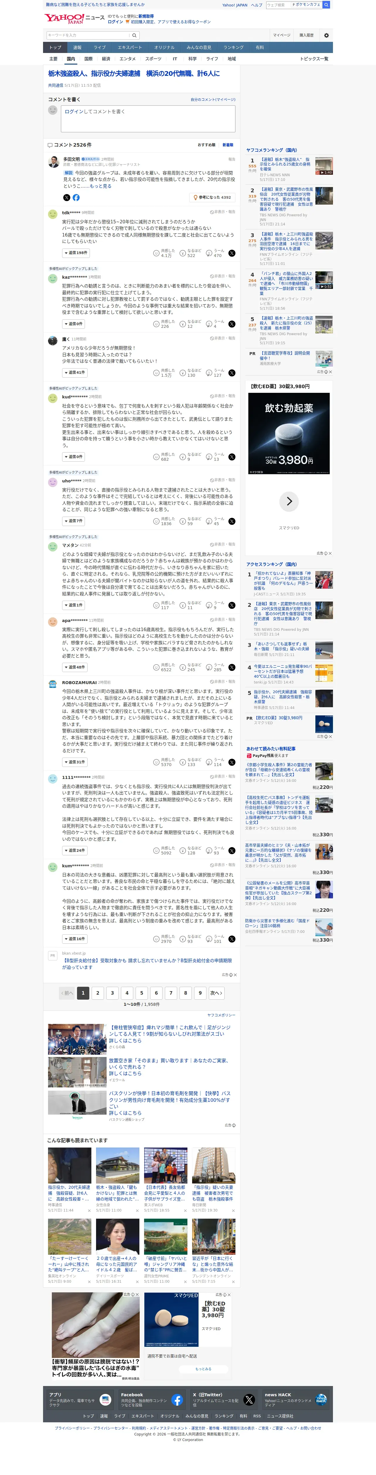The image size is (376, 1475).
Task: Click うーん icon on kud******** comment
Action: [x=209, y=457]
